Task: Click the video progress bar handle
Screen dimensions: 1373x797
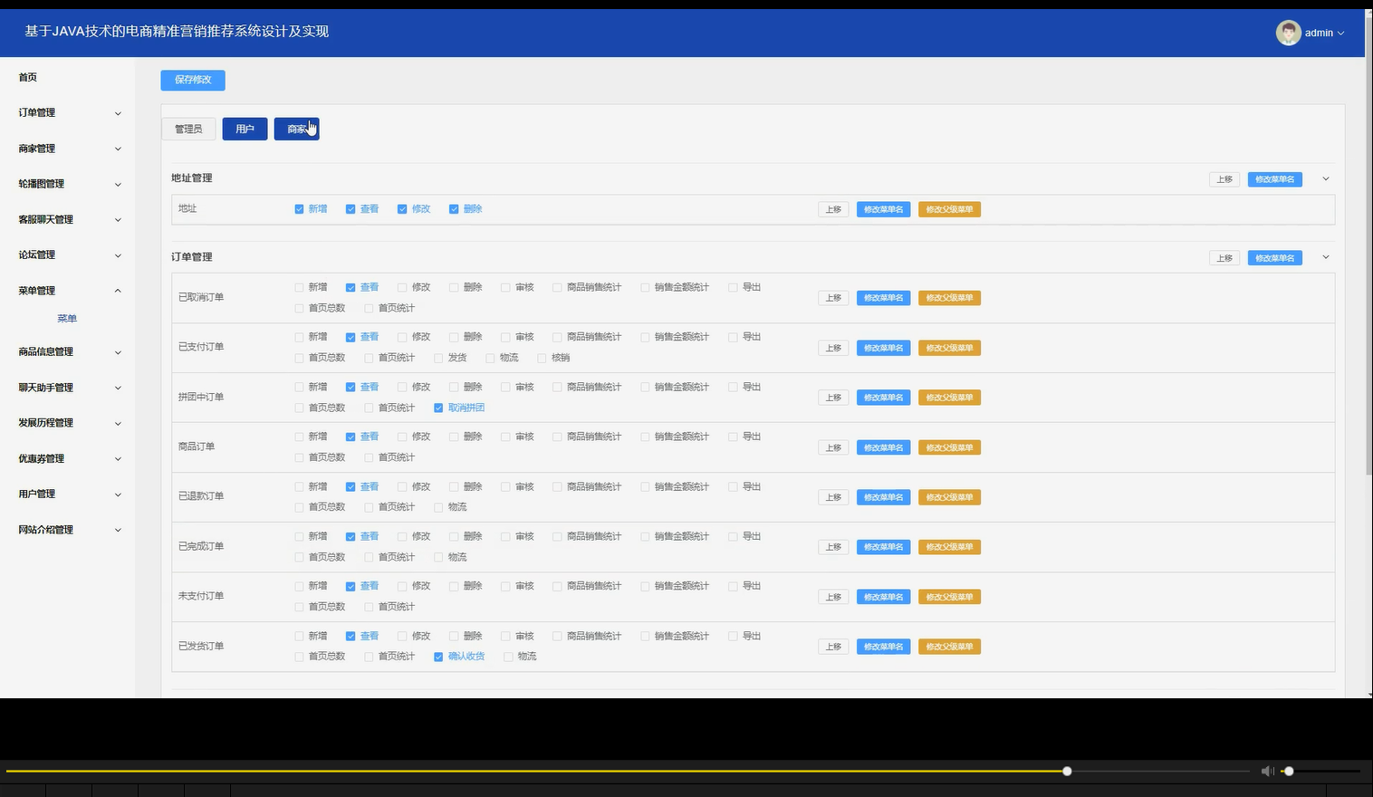Action: (1067, 771)
